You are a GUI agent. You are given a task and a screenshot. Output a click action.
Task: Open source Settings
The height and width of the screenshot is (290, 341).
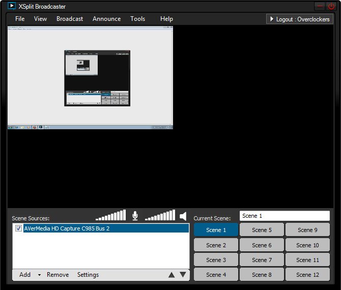click(x=88, y=275)
